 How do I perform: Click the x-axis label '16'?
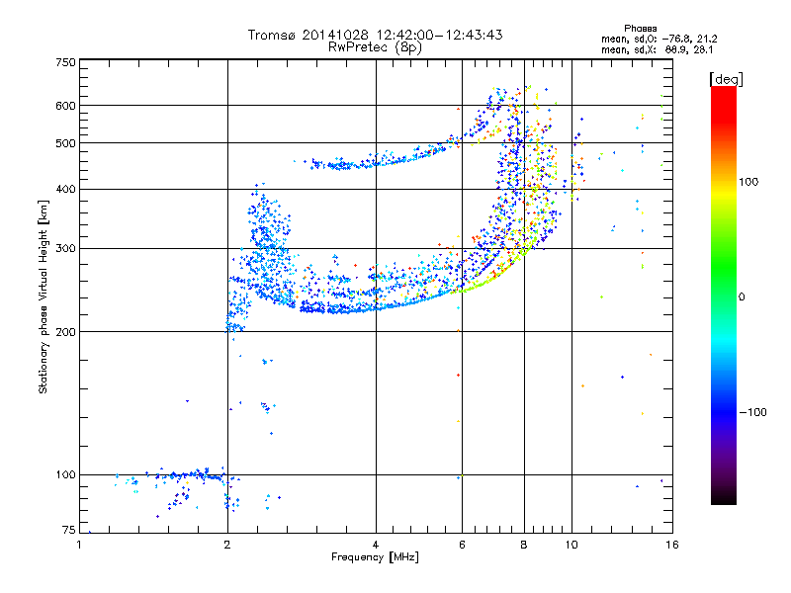672,545
